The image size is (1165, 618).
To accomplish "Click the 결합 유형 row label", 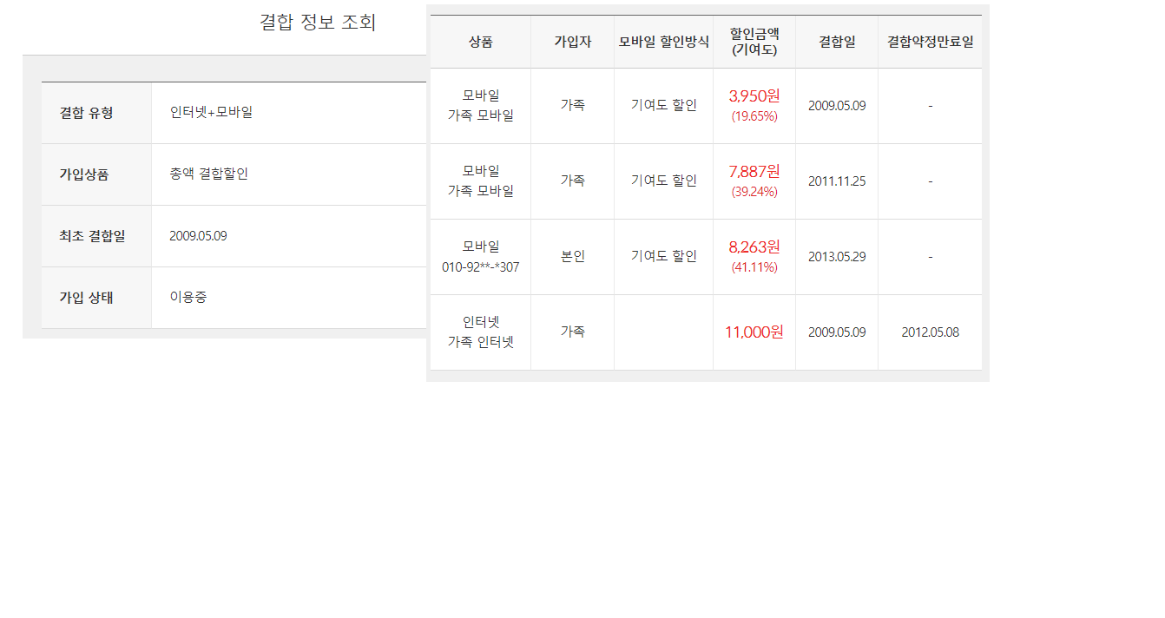I will point(86,113).
